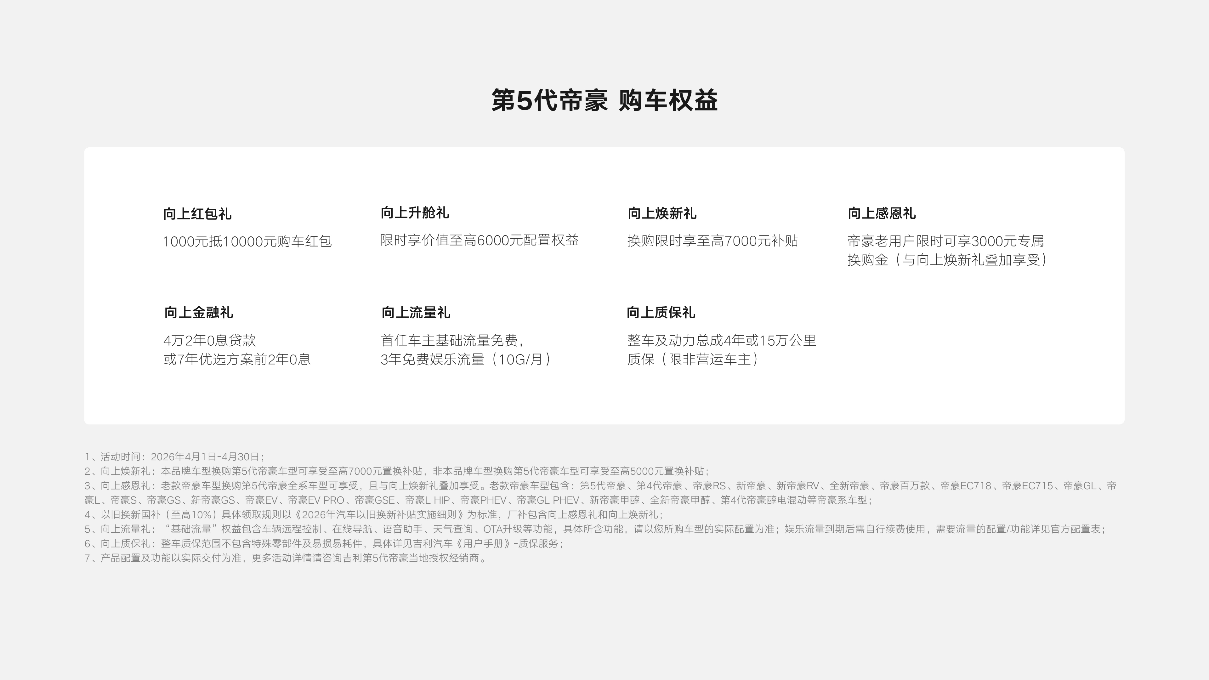Click the 第5代帝豪 购车权益 title
Viewport: 1209px width, 680px height.
[x=604, y=100]
